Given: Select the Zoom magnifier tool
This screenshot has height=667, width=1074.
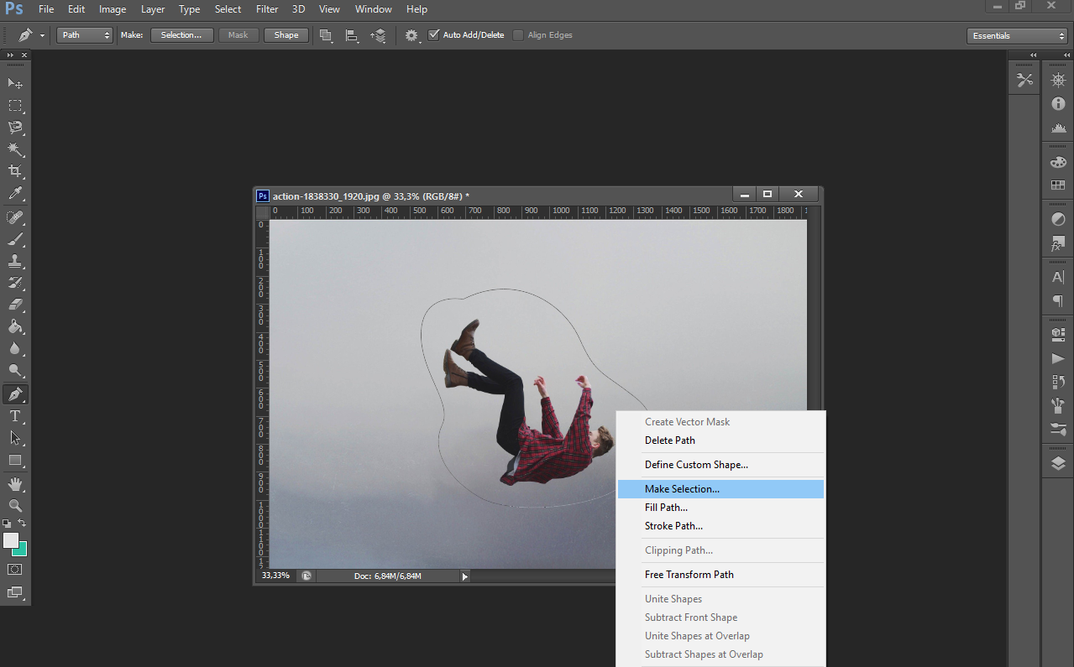Looking at the screenshot, I should tap(15, 506).
